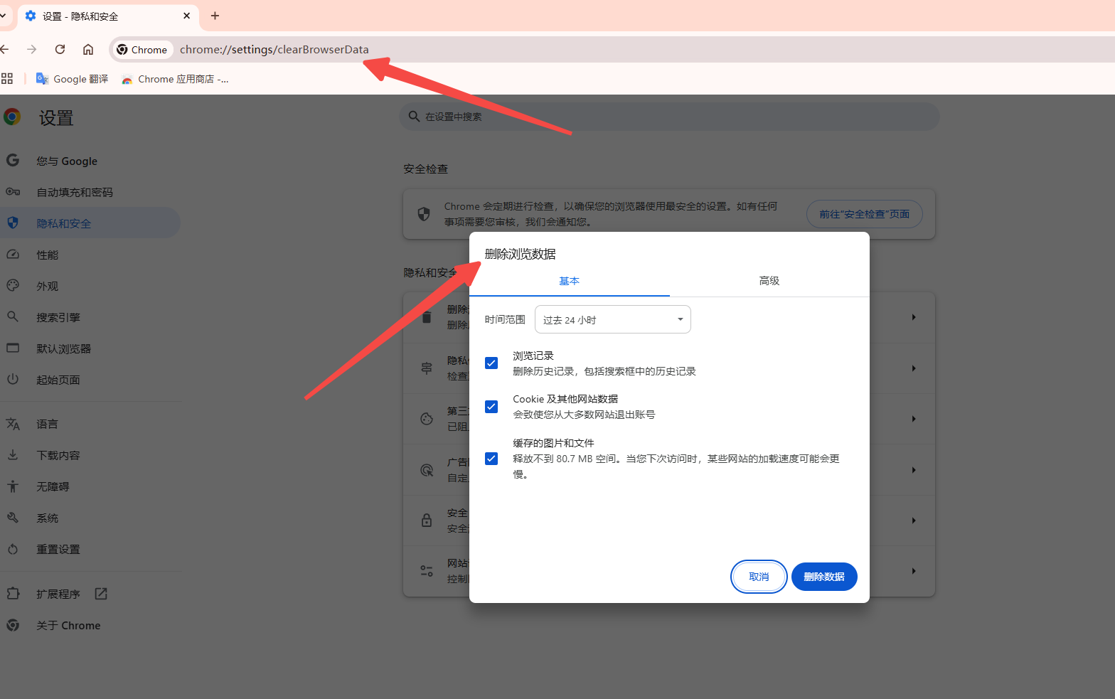The width and height of the screenshot is (1115, 699).
Task: Click the lock icon in 安全 row
Action: coord(427,520)
